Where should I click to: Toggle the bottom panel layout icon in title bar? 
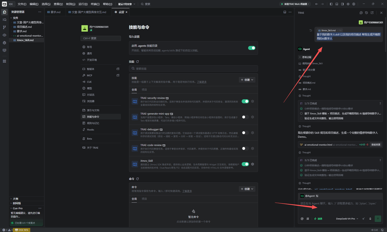(337, 4)
